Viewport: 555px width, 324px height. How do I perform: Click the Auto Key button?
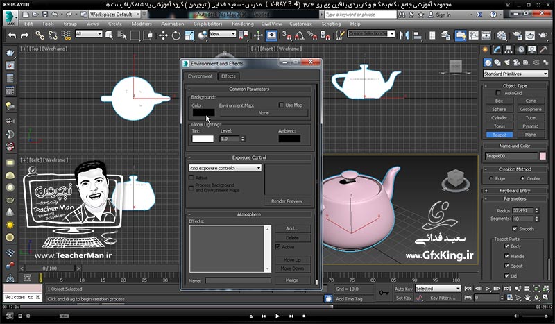pyautogui.click(x=403, y=289)
